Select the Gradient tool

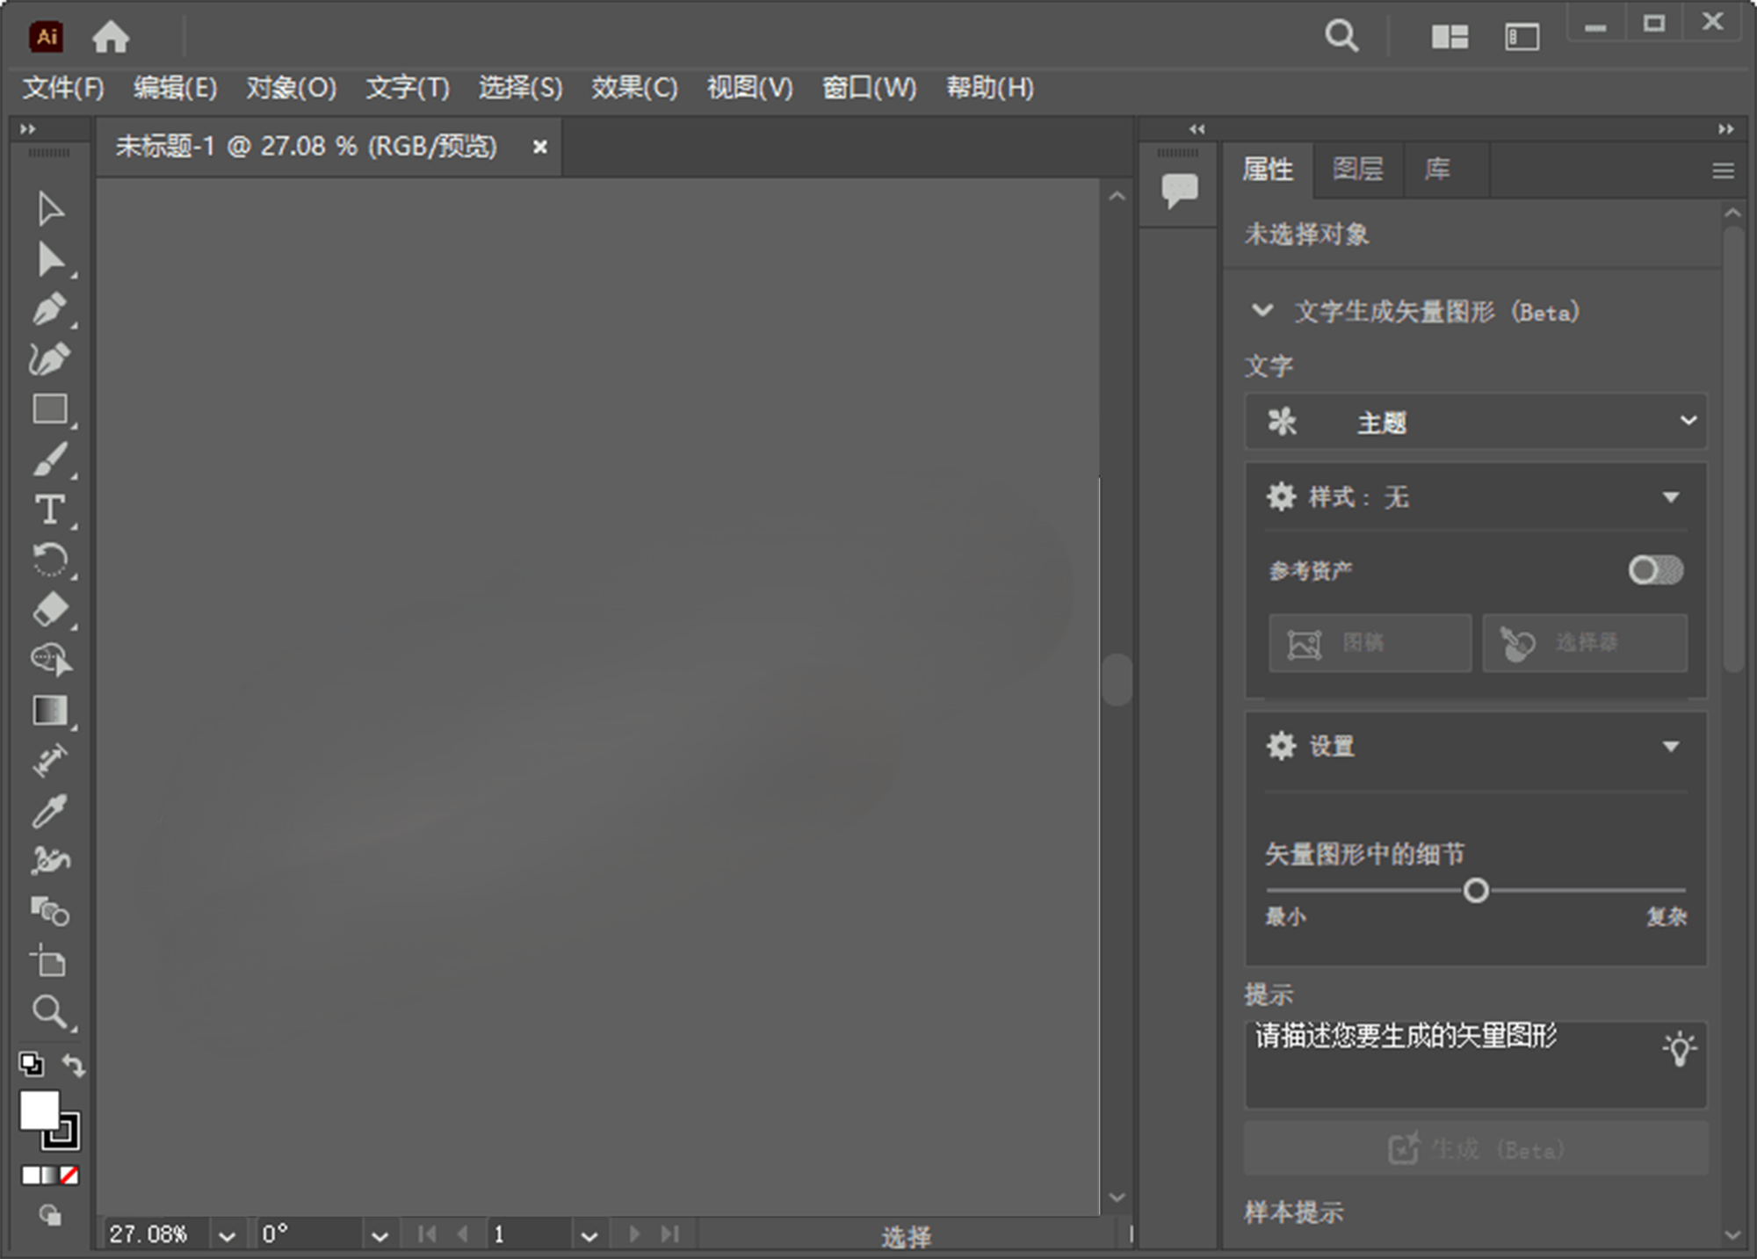pos(50,710)
